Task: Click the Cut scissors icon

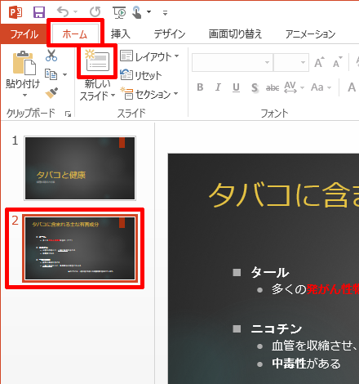Action: click(x=51, y=56)
